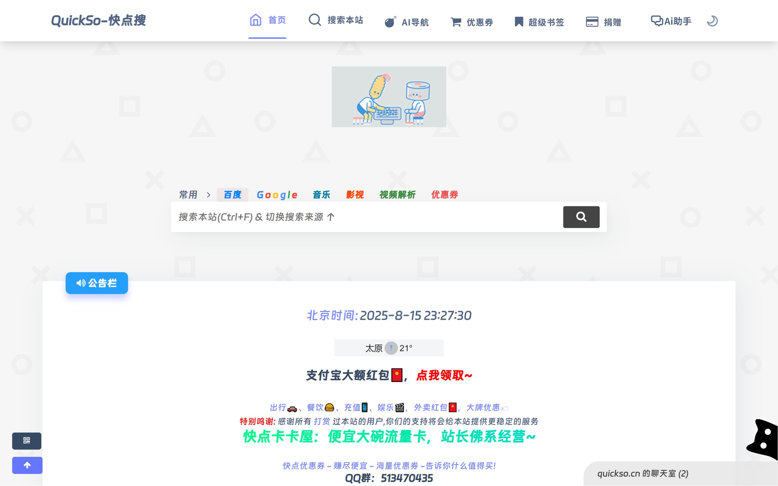This screenshot has width=778, height=486.
Task: Click the bookmark icon for 超级书签
Action: pyautogui.click(x=518, y=22)
